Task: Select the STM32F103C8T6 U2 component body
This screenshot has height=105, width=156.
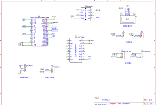Action: click(x=39, y=33)
